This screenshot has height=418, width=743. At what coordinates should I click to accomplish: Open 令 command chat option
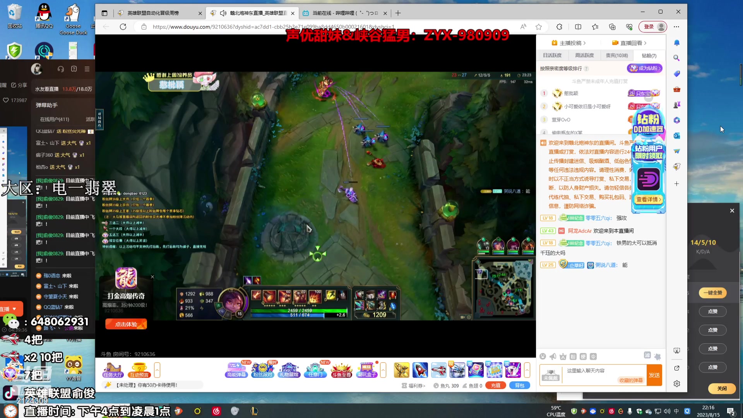pyautogui.click(x=593, y=356)
